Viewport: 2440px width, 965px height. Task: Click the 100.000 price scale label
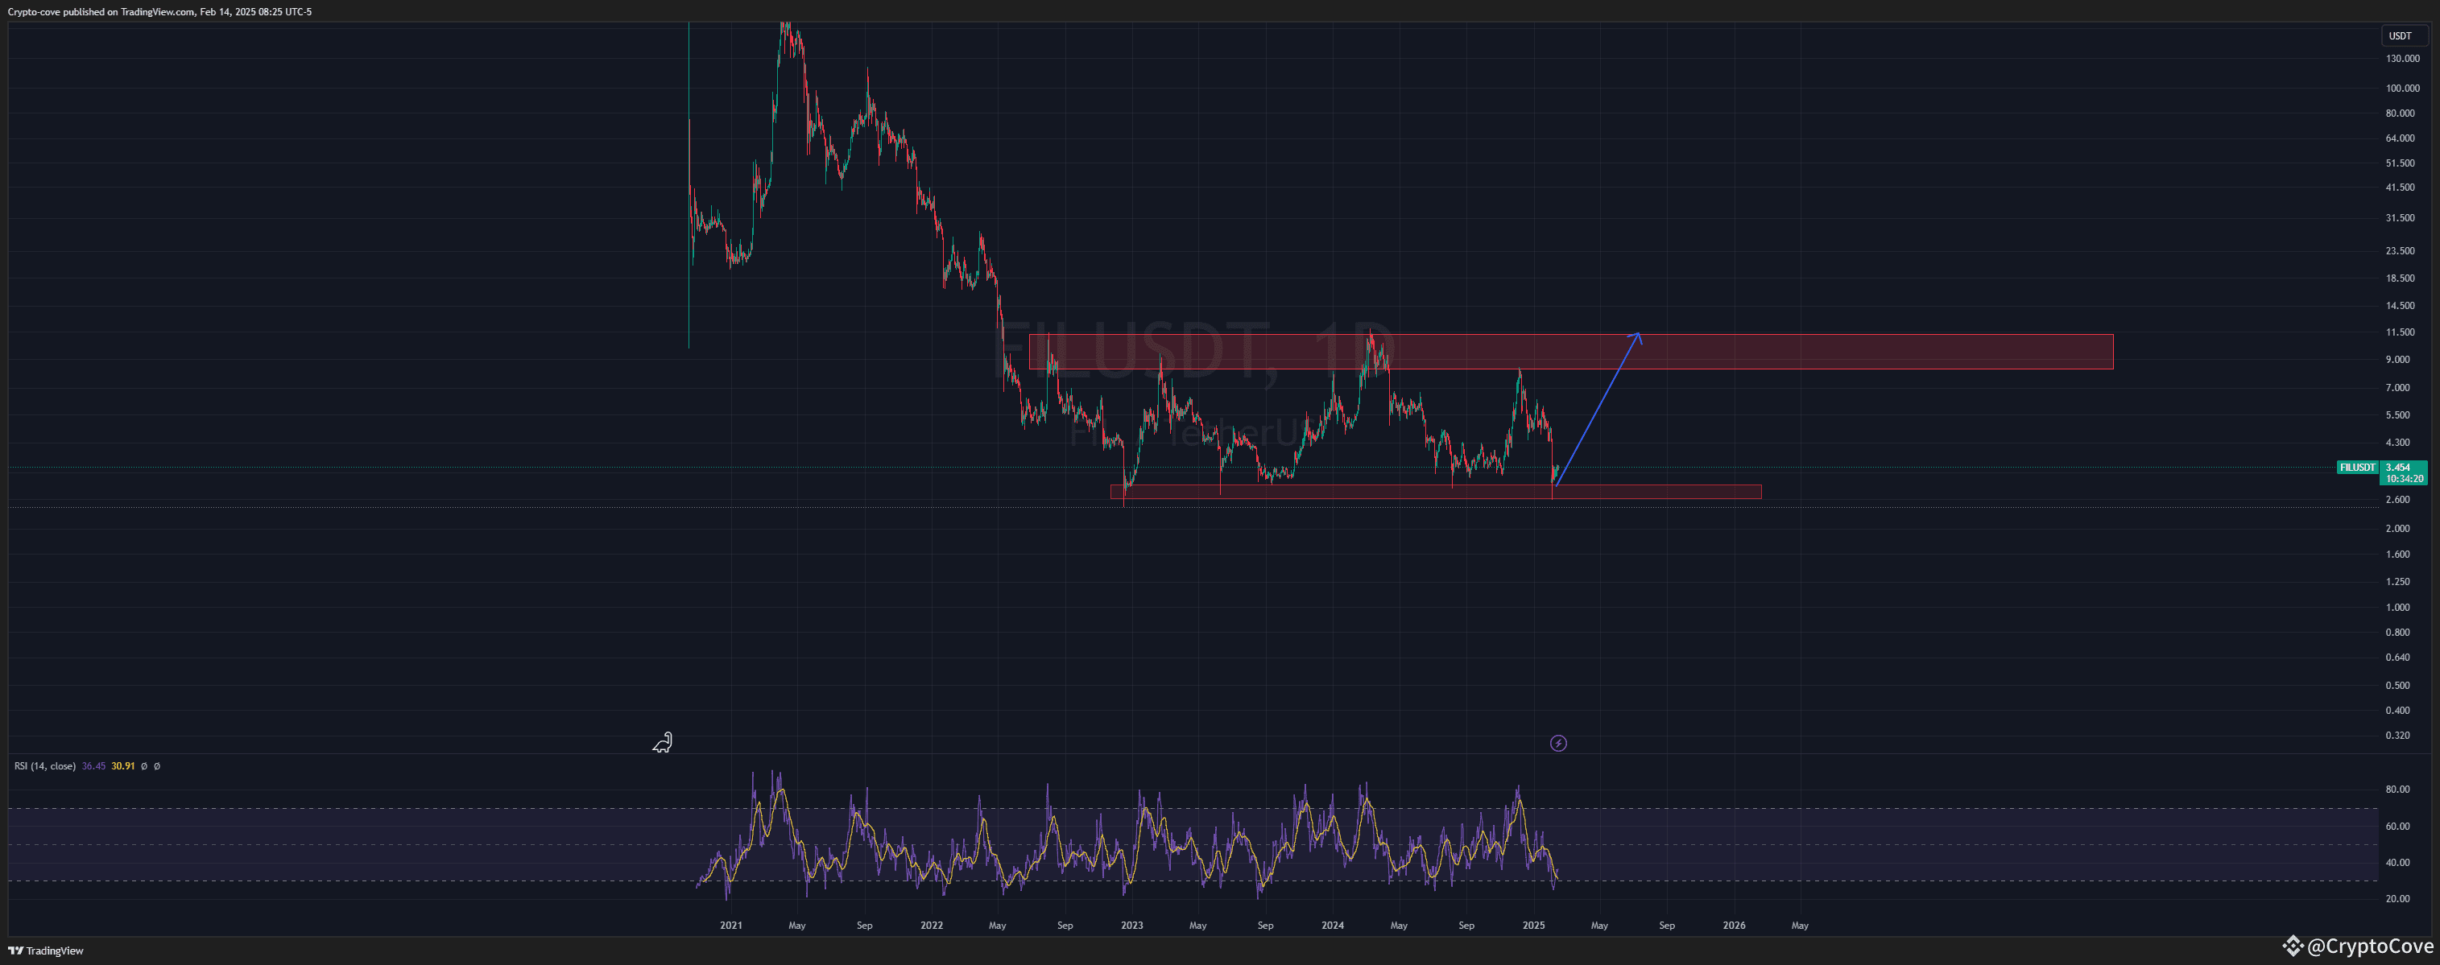click(2401, 88)
